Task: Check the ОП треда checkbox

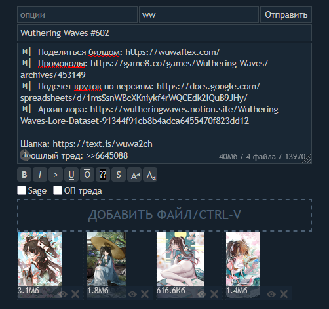Action: 58,190
